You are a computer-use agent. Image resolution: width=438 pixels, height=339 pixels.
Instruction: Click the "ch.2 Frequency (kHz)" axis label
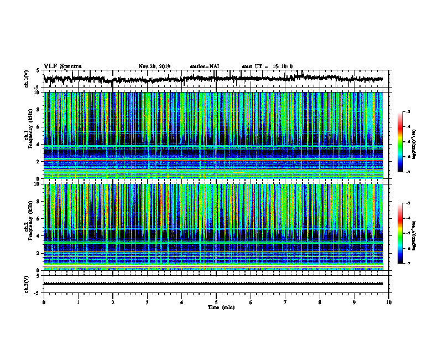pyautogui.click(x=29, y=220)
